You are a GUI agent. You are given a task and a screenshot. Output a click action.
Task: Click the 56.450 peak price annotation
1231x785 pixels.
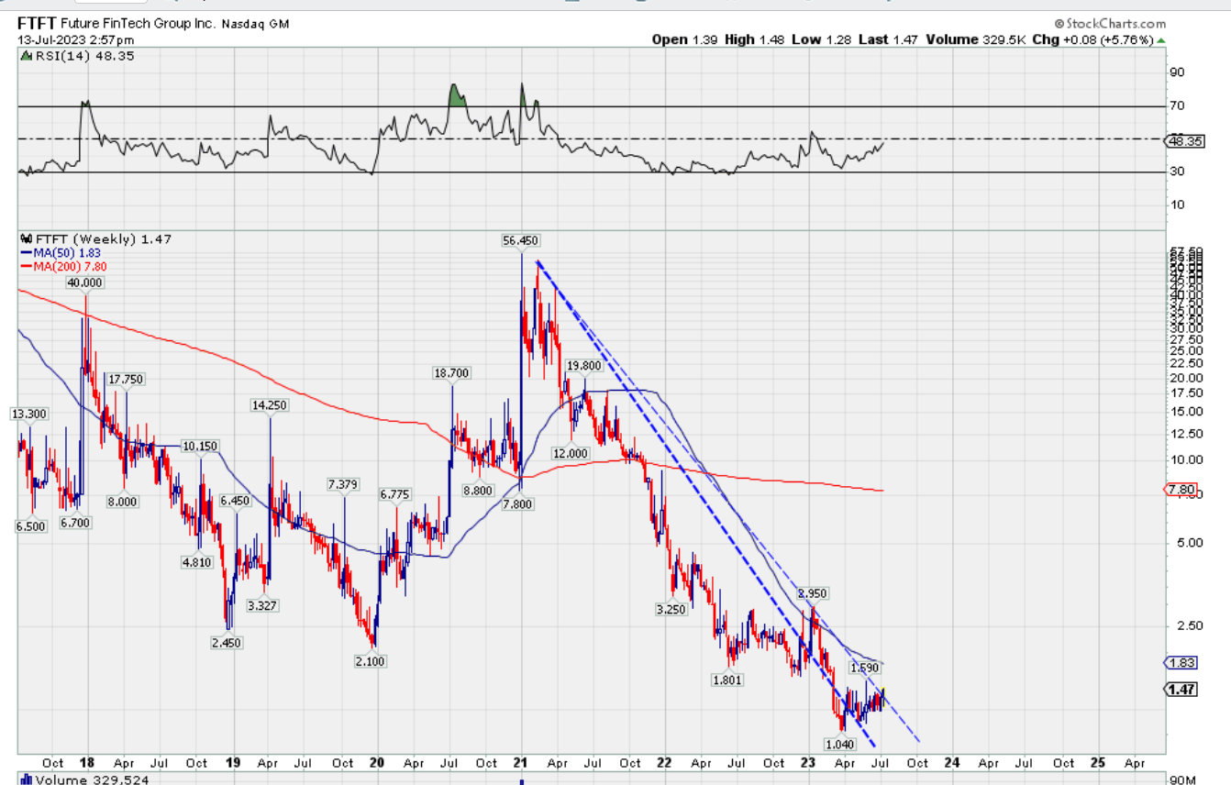tap(520, 240)
